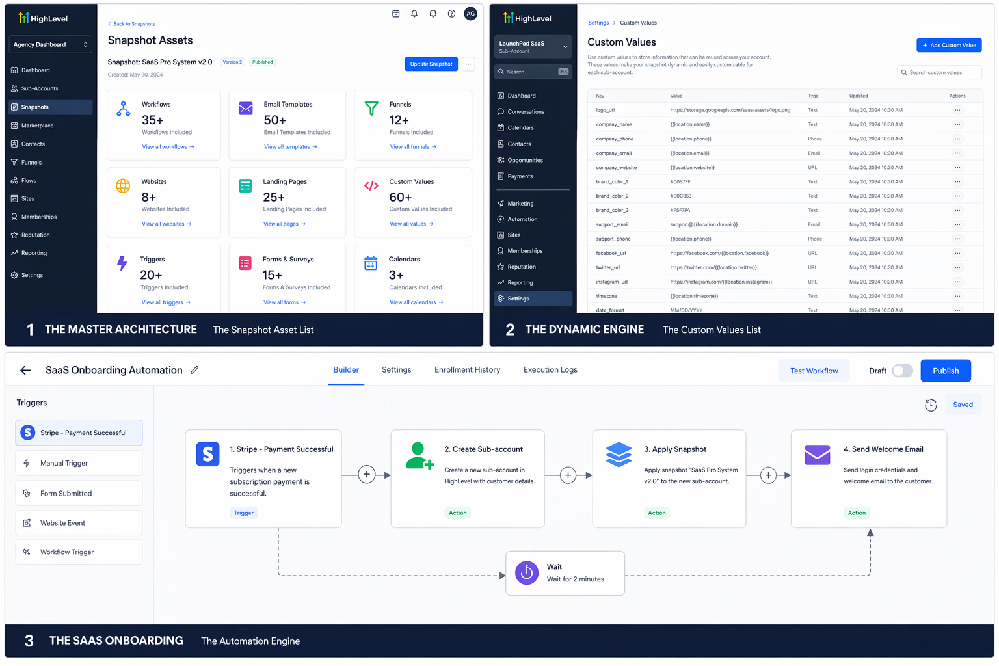999x666 pixels.
Task: Toggle the Draft publish switch
Action: (x=902, y=371)
